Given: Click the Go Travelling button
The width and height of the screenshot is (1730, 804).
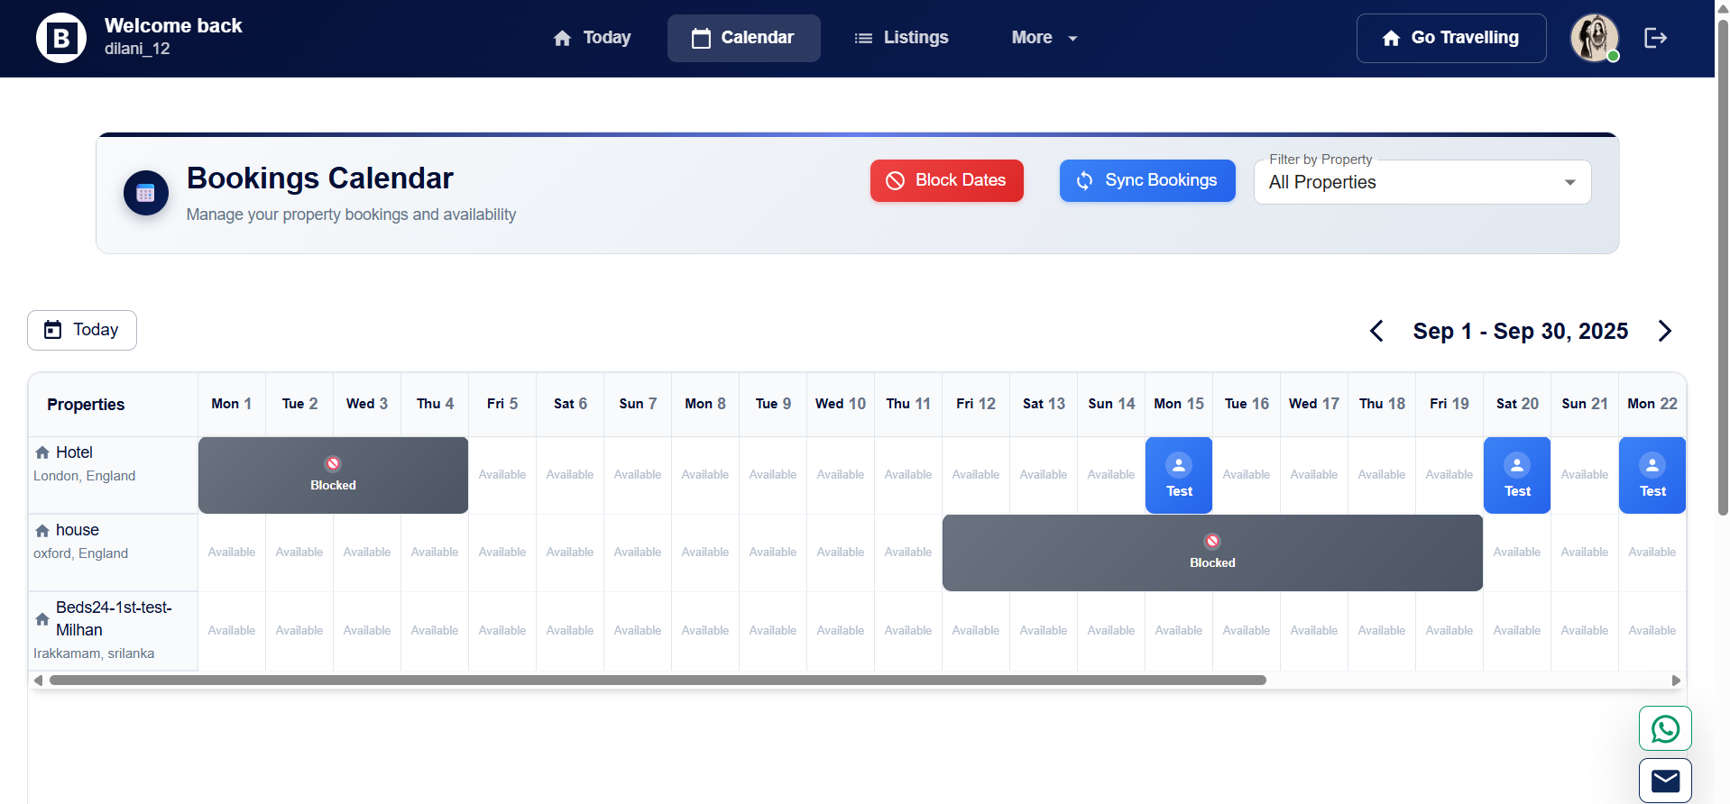Looking at the screenshot, I should [x=1450, y=38].
